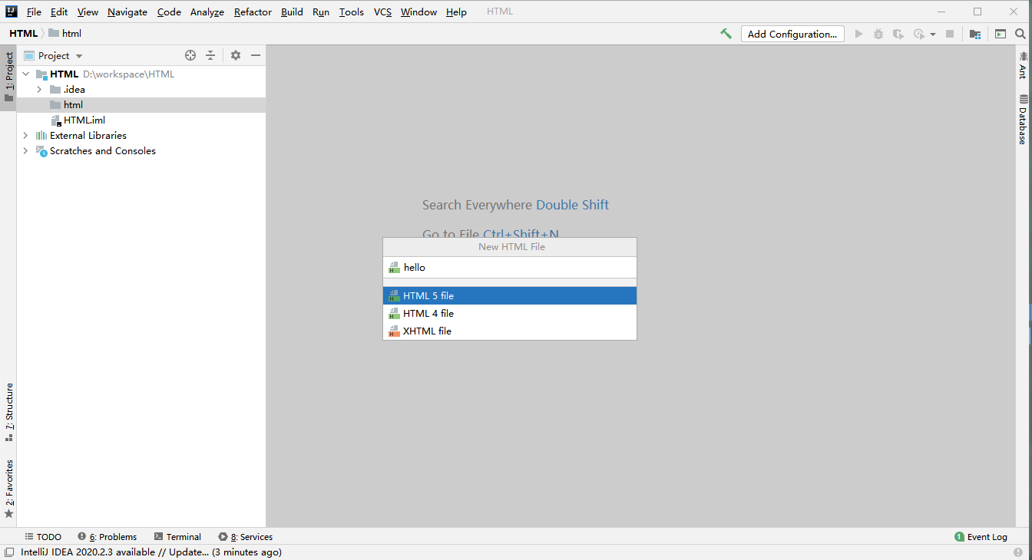Select the html folder in tree
Screen dimensions: 1032x560
(141, 105)
